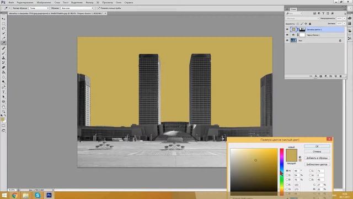Image resolution: width=353 pixels, height=199 pixels.
Task: Select the Rectangular Marquee tool
Action: pos(3,24)
